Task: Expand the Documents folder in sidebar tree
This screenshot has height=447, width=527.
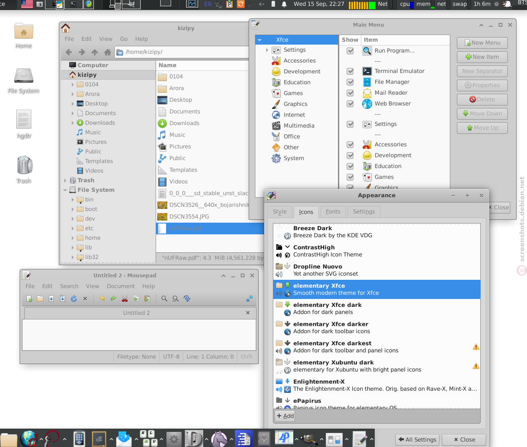Action: pyautogui.click(x=73, y=113)
